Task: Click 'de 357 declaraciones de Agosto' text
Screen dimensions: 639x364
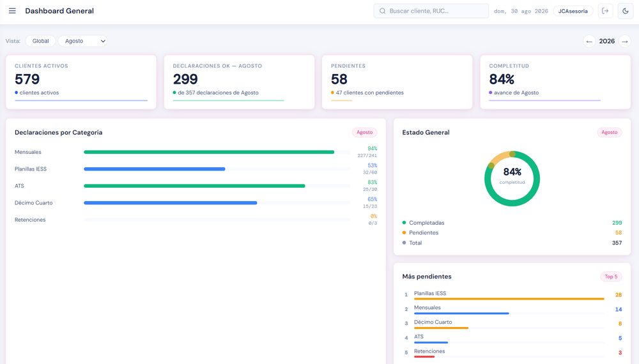Action: tap(218, 93)
